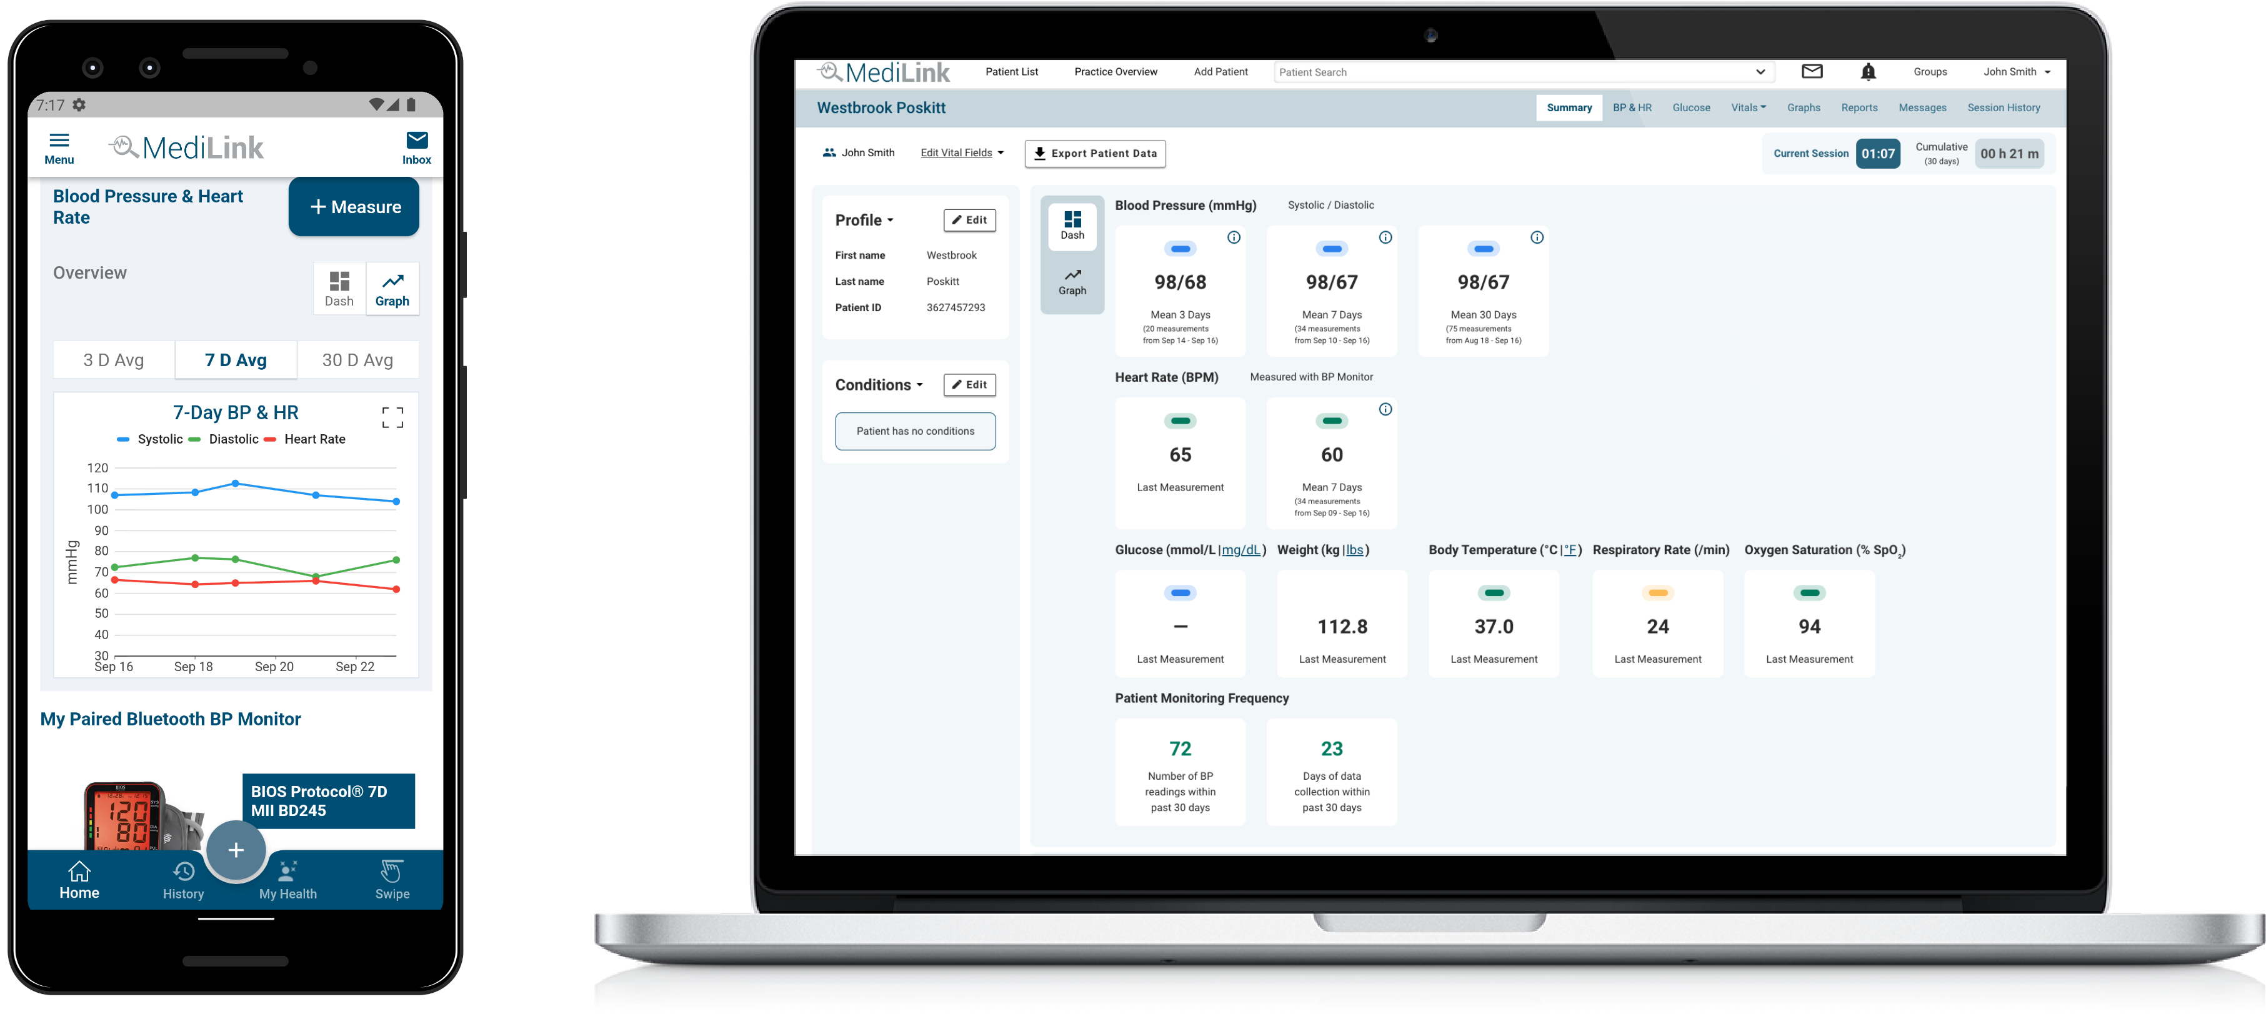Image resolution: width=2266 pixels, height=1014 pixels.
Task: Open the Inbox envelope on phone app
Action: pyautogui.click(x=417, y=147)
